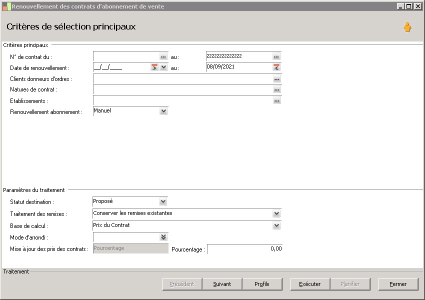Screen dimensions: 425x300
Task: Open the start renewal date dropdown arrow
Action: [163, 68]
